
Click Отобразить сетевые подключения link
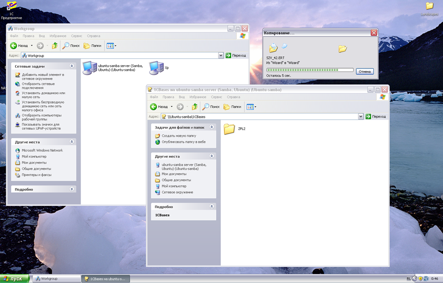click(38, 85)
